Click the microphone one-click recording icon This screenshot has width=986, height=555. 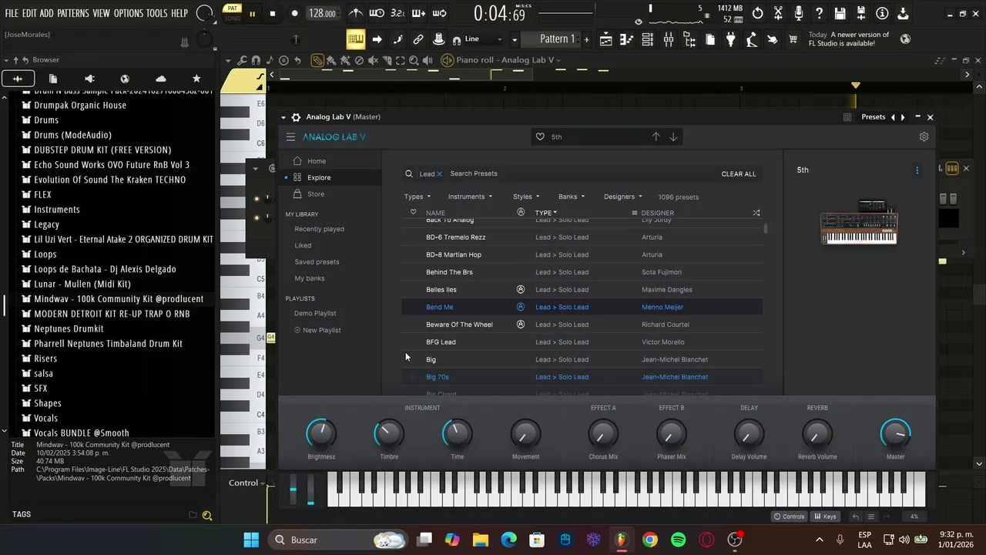[x=799, y=13]
